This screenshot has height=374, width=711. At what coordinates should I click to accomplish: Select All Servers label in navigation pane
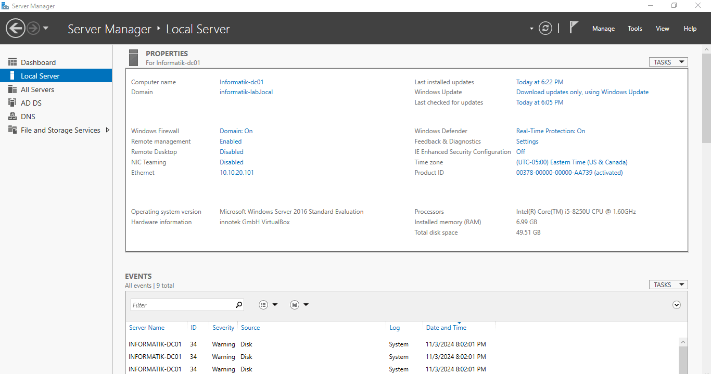[x=37, y=89]
